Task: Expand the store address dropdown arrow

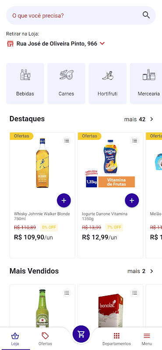Action: click(102, 43)
